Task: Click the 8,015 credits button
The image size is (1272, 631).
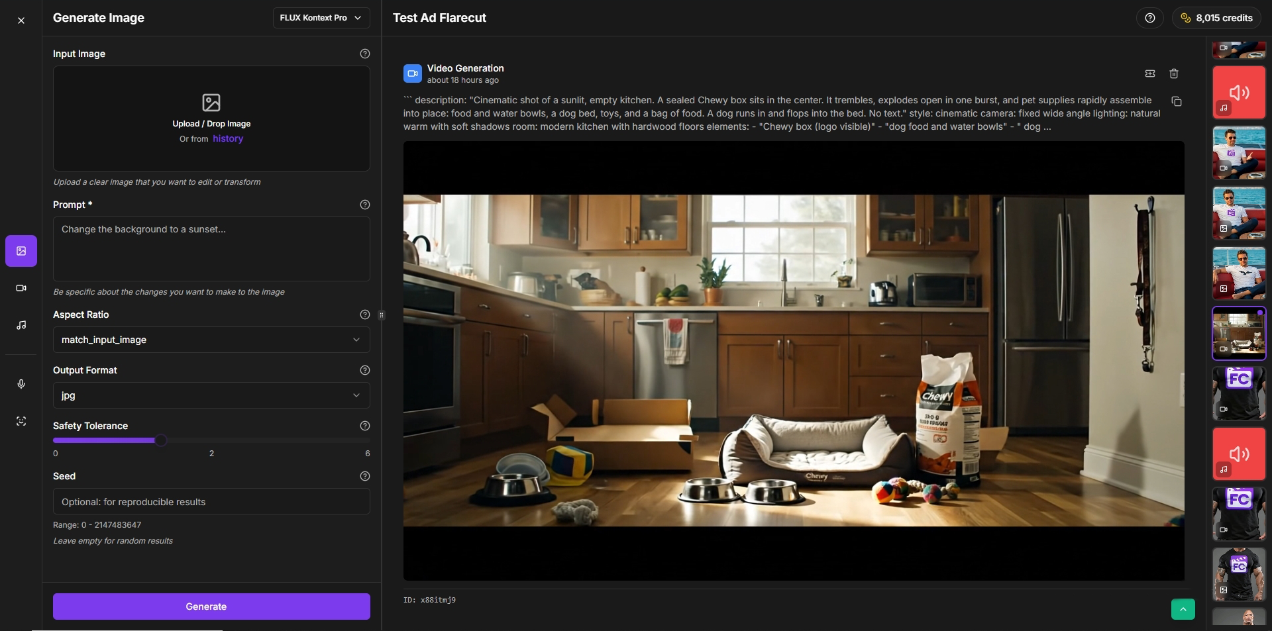Action: point(1217,18)
